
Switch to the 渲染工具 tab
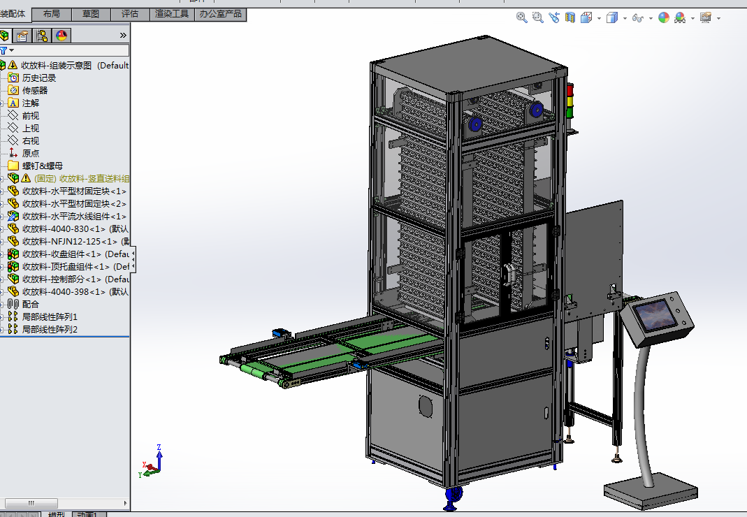click(x=172, y=14)
